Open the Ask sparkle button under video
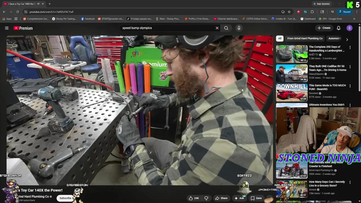361x203 pixels. tap(239, 198)
